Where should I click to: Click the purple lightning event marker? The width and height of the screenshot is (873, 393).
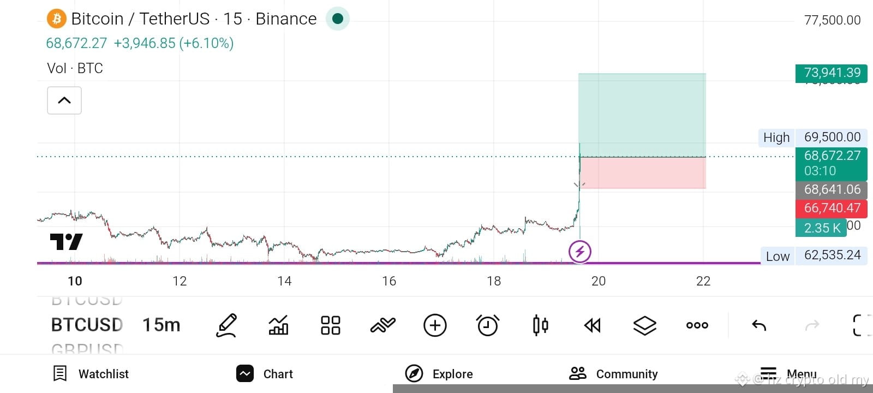(x=580, y=252)
